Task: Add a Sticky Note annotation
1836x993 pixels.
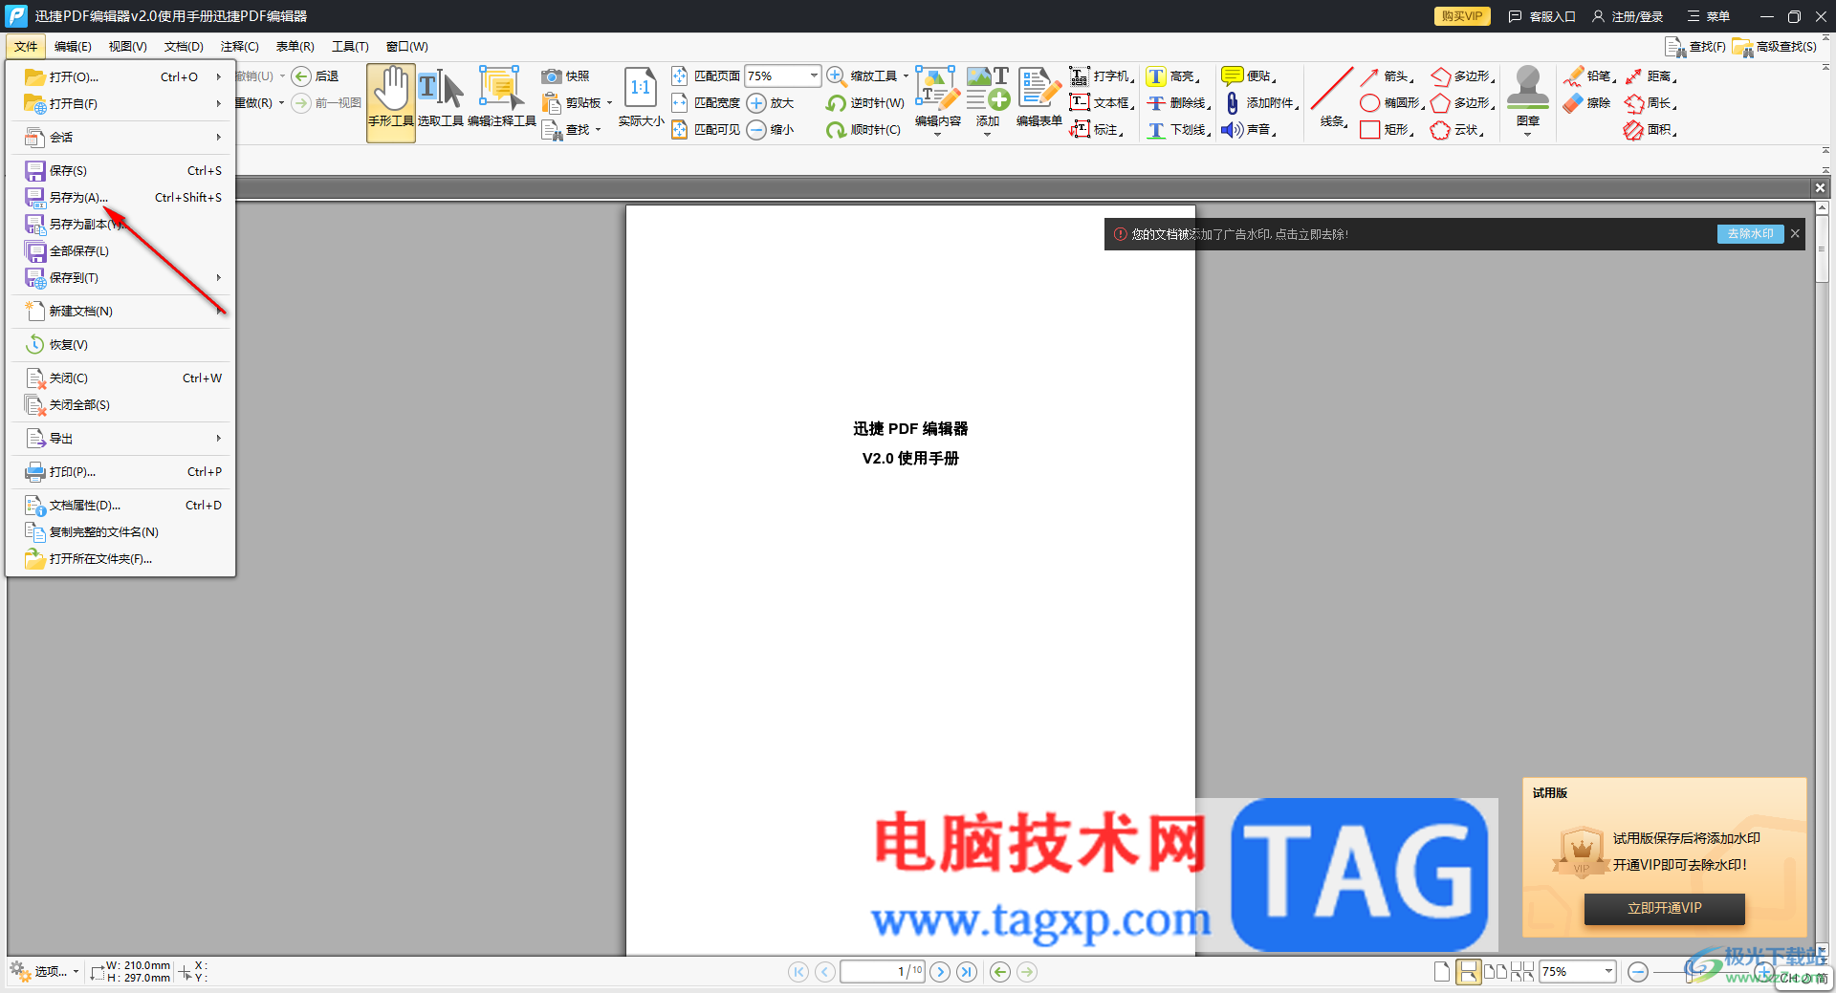Action: (x=1249, y=76)
